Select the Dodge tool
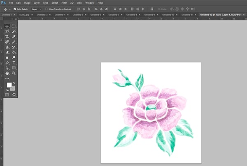 tap(14, 58)
